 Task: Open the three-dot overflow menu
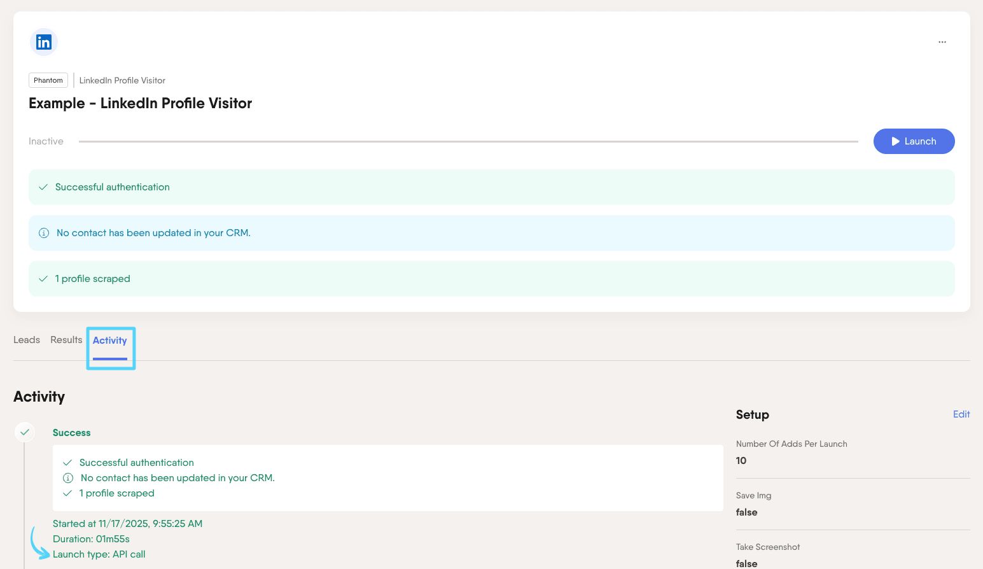pyautogui.click(x=942, y=41)
